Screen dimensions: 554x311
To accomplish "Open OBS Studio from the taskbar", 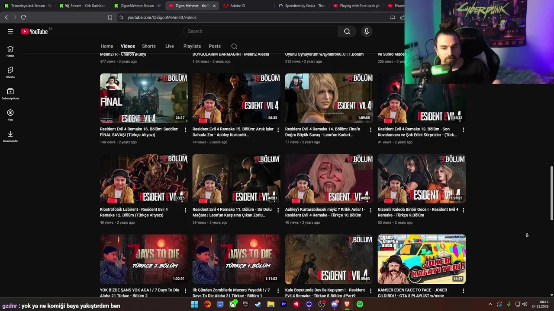I will (322, 304).
